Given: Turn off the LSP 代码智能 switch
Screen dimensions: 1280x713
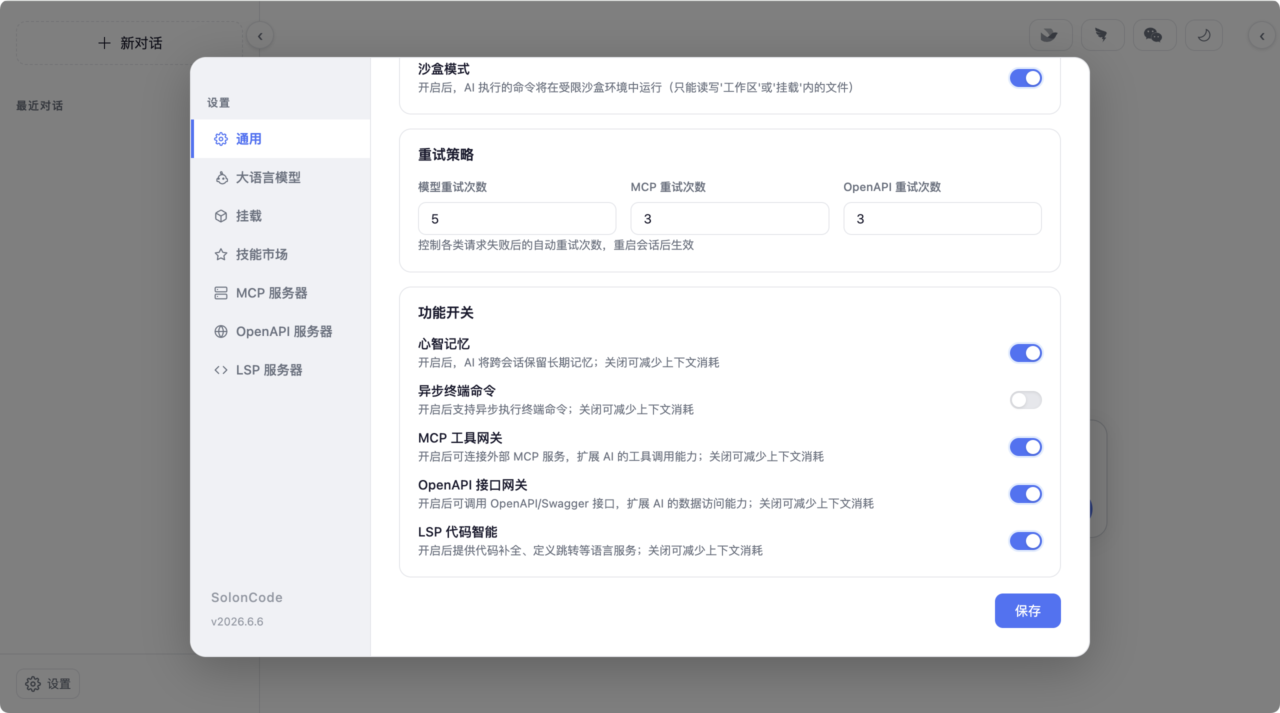Looking at the screenshot, I should pos(1025,541).
